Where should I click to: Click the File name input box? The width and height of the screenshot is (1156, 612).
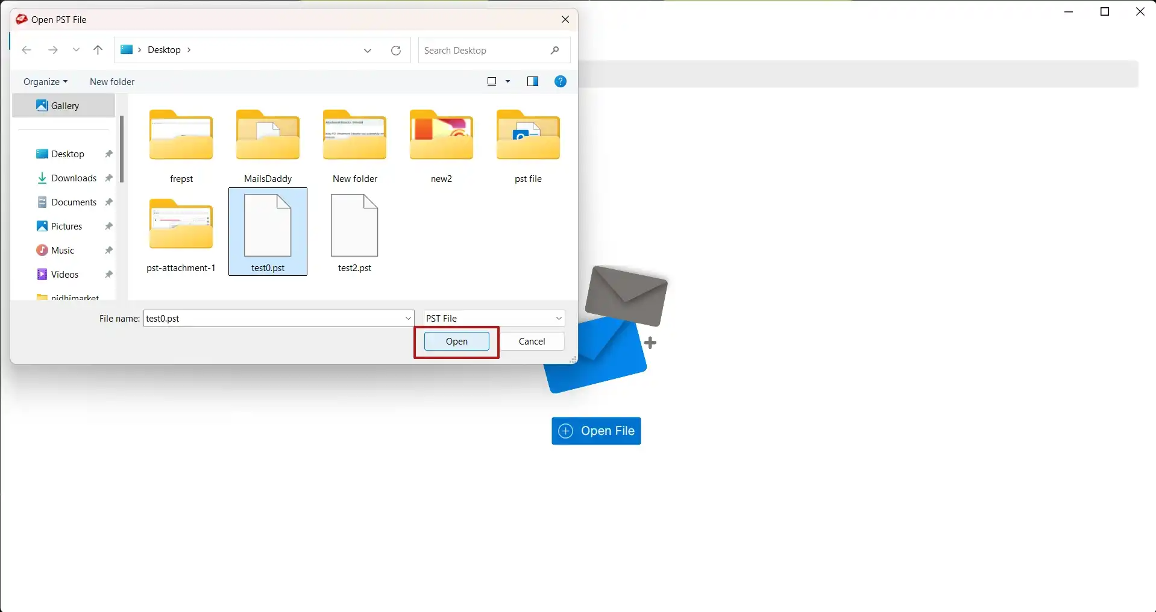273,319
